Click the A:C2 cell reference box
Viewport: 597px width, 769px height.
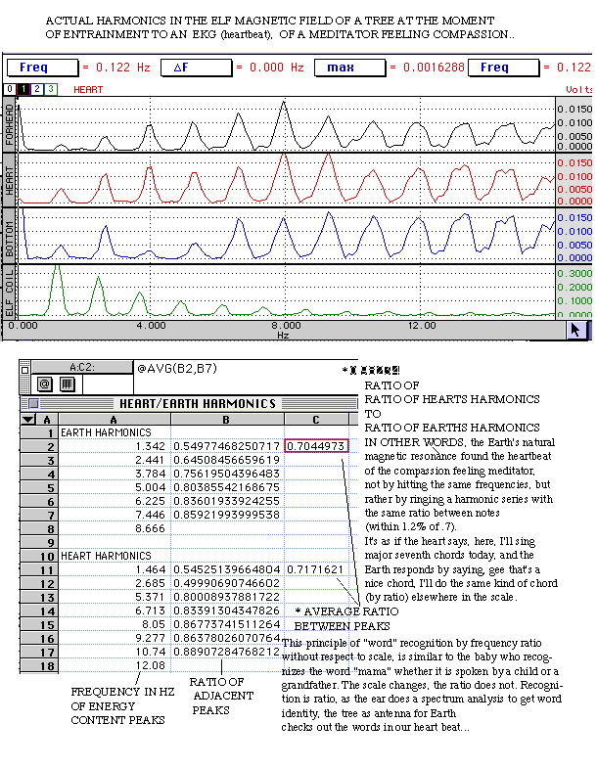(x=82, y=367)
